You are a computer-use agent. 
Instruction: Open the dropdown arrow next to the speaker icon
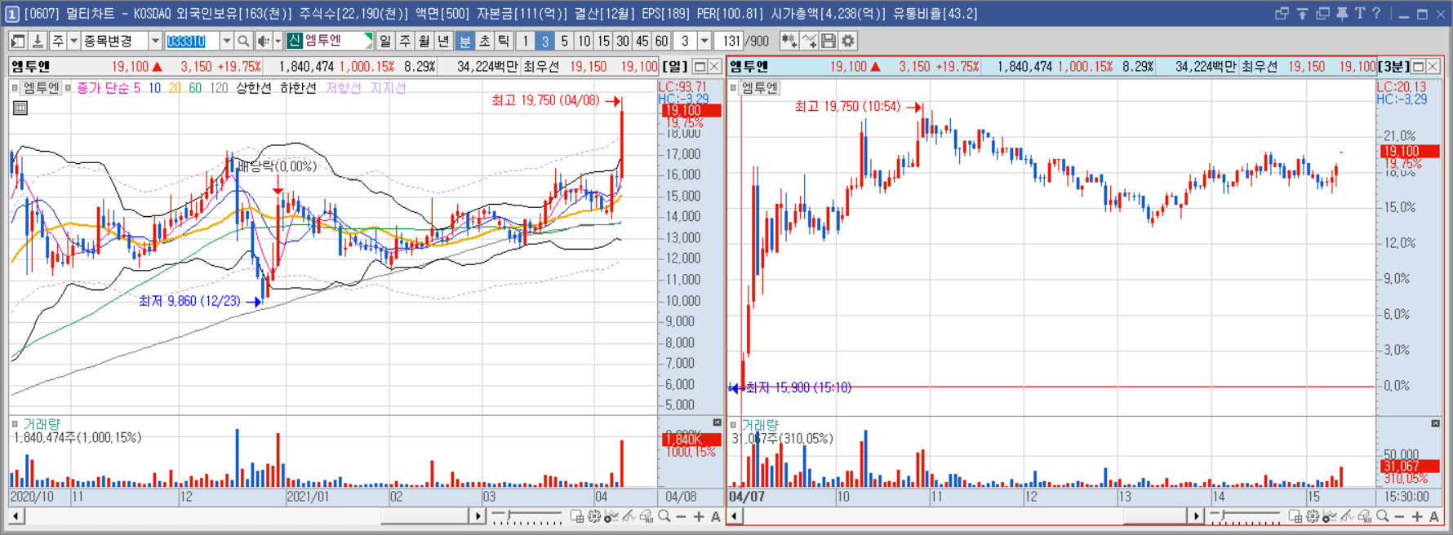[x=278, y=41]
